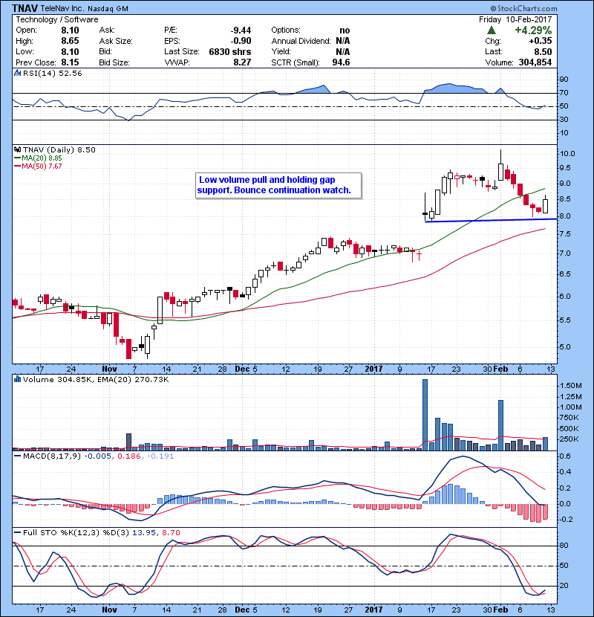Click the Open 8.10 value

(x=70, y=30)
